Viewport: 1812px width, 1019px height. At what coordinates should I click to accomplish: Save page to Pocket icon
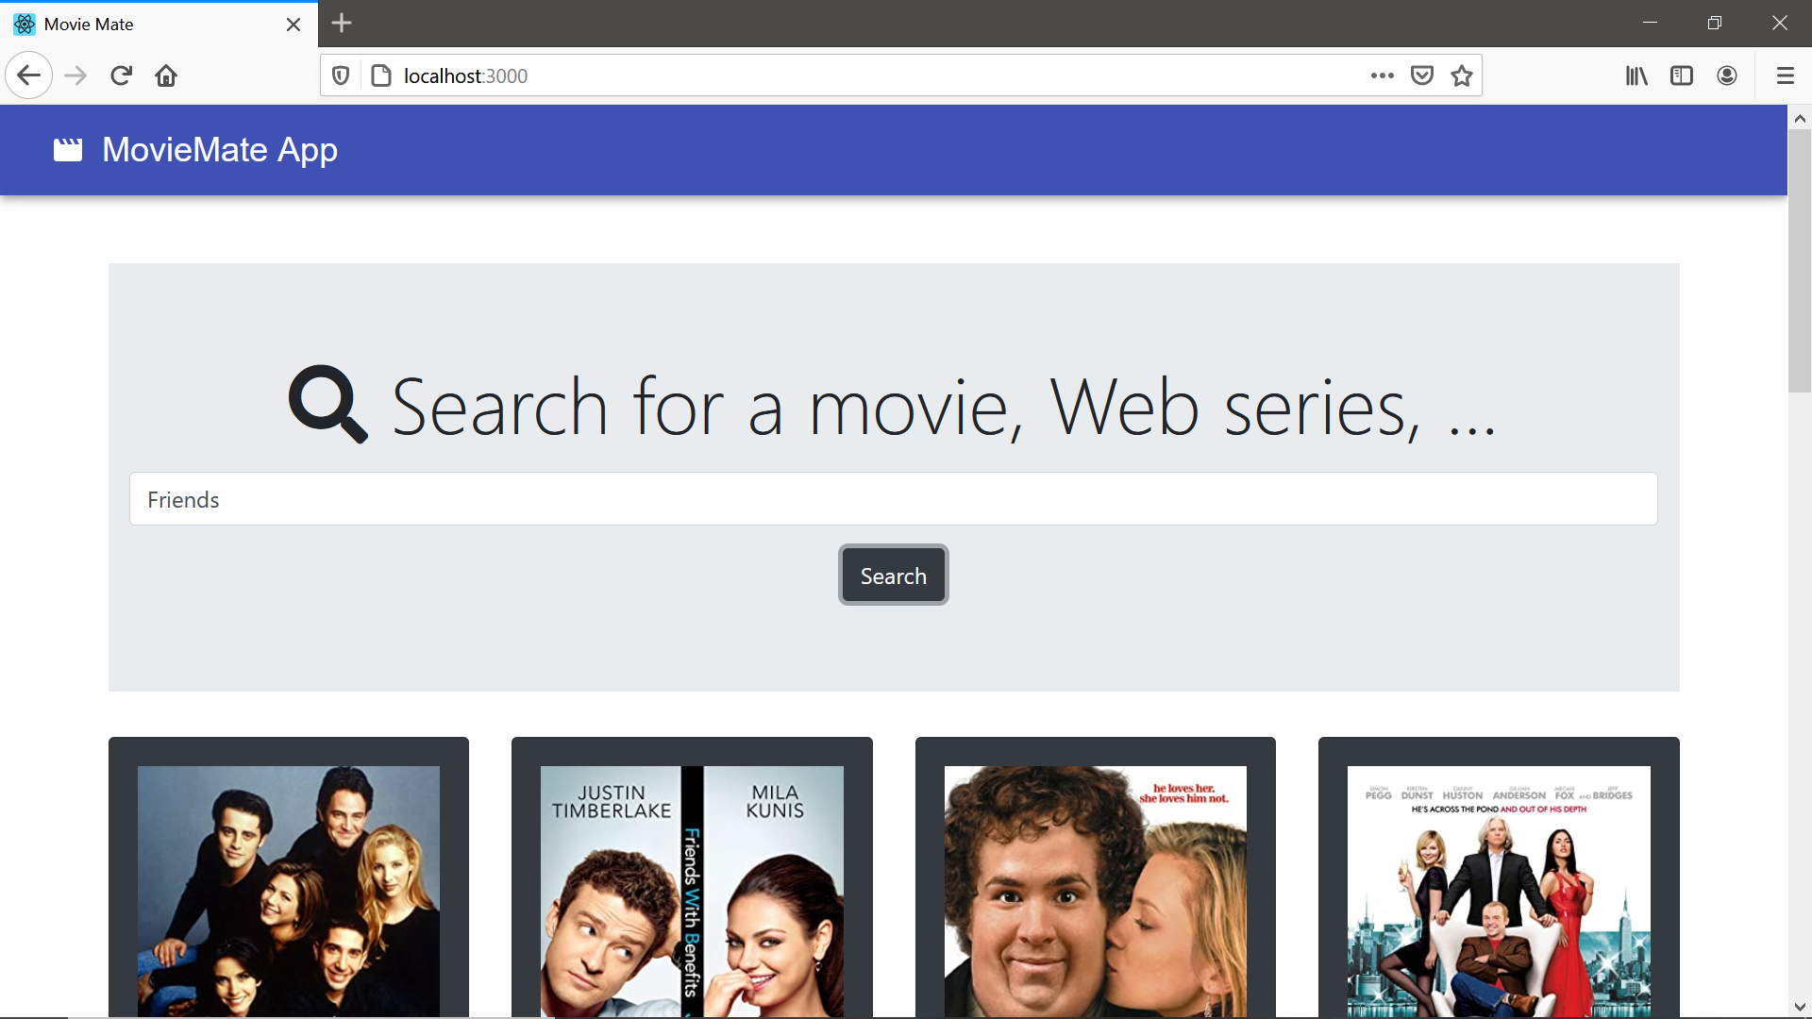1422,75
